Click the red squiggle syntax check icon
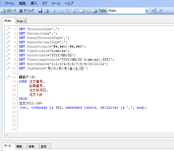Viewport: 174px width, 151px height. [x=160, y=11]
